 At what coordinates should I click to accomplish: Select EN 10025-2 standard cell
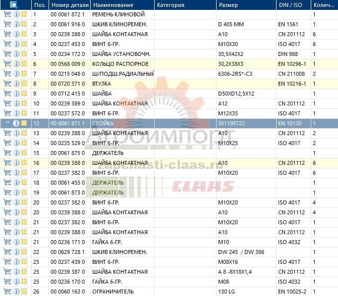292,292
